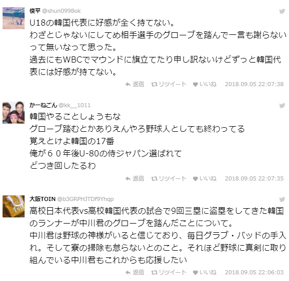The height and width of the screenshot is (281, 289).
Task: Click the Twitter bird icon on かーねごん's tweet
Action: pos(282,106)
